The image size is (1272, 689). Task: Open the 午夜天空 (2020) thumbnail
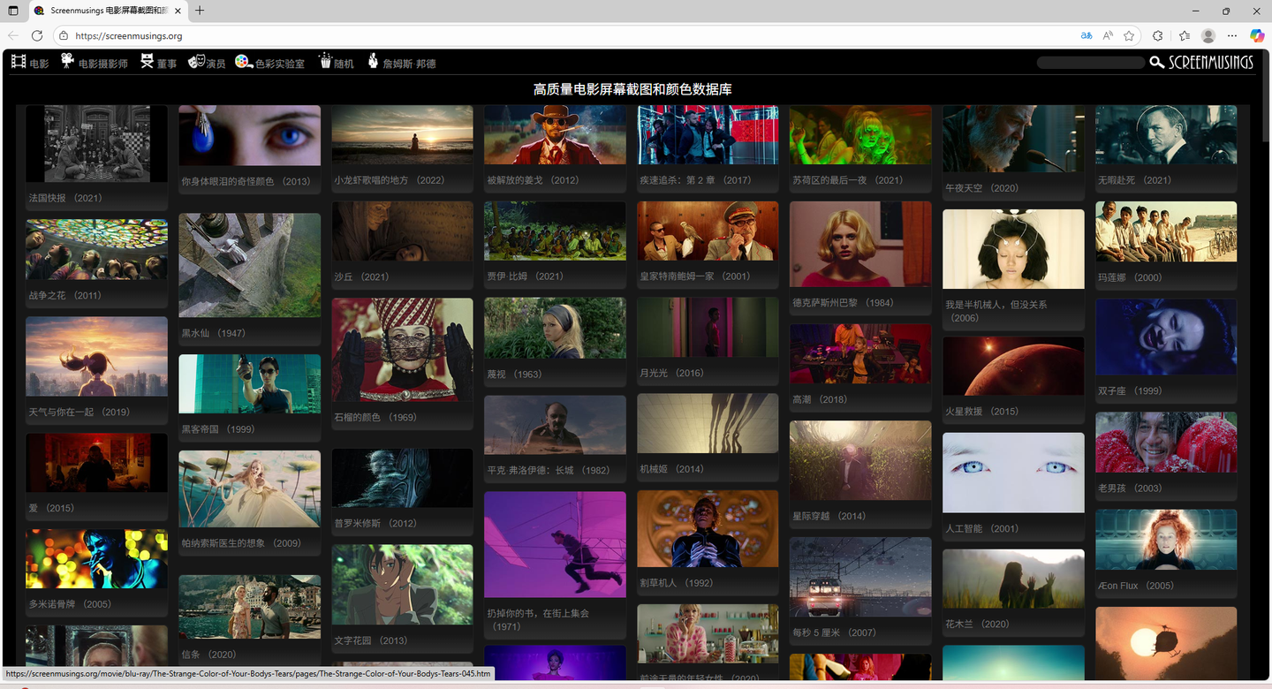tap(1013, 139)
